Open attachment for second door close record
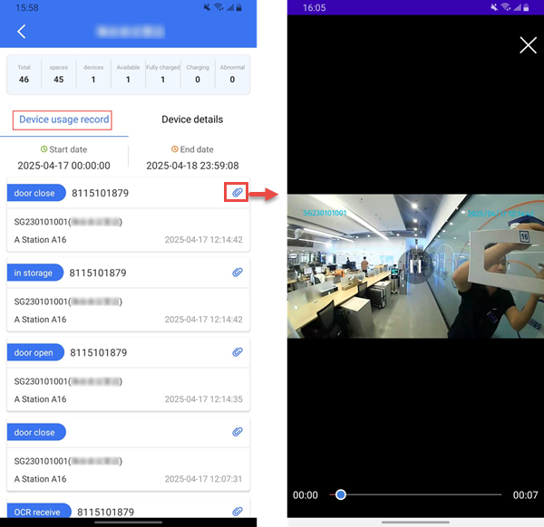Image resolution: width=544 pixels, height=527 pixels. 238,432
